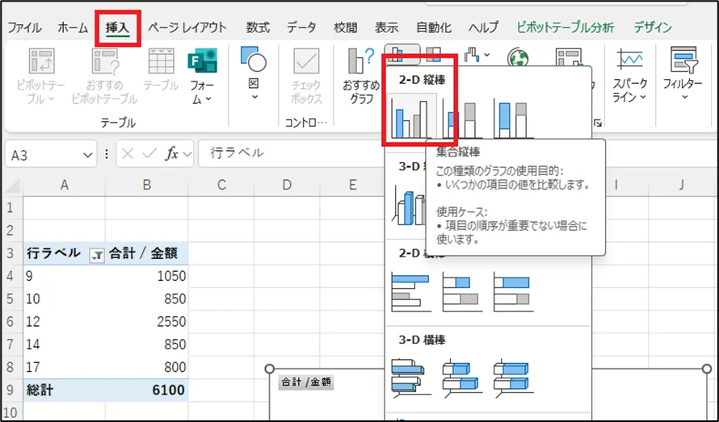719x422 pixels.
Task: Choose the 2-D 100% stacked column chart
Action: pyautogui.click(x=511, y=117)
